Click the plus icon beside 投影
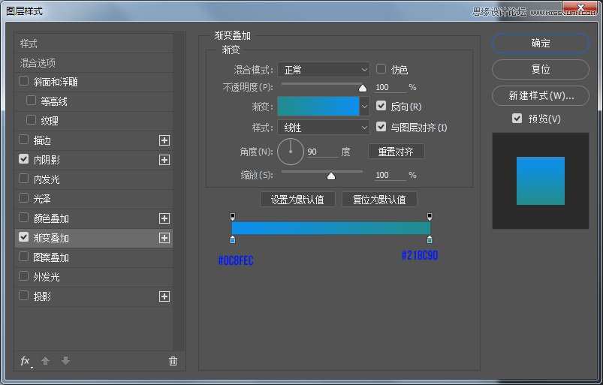This screenshot has height=385, width=603. [164, 296]
